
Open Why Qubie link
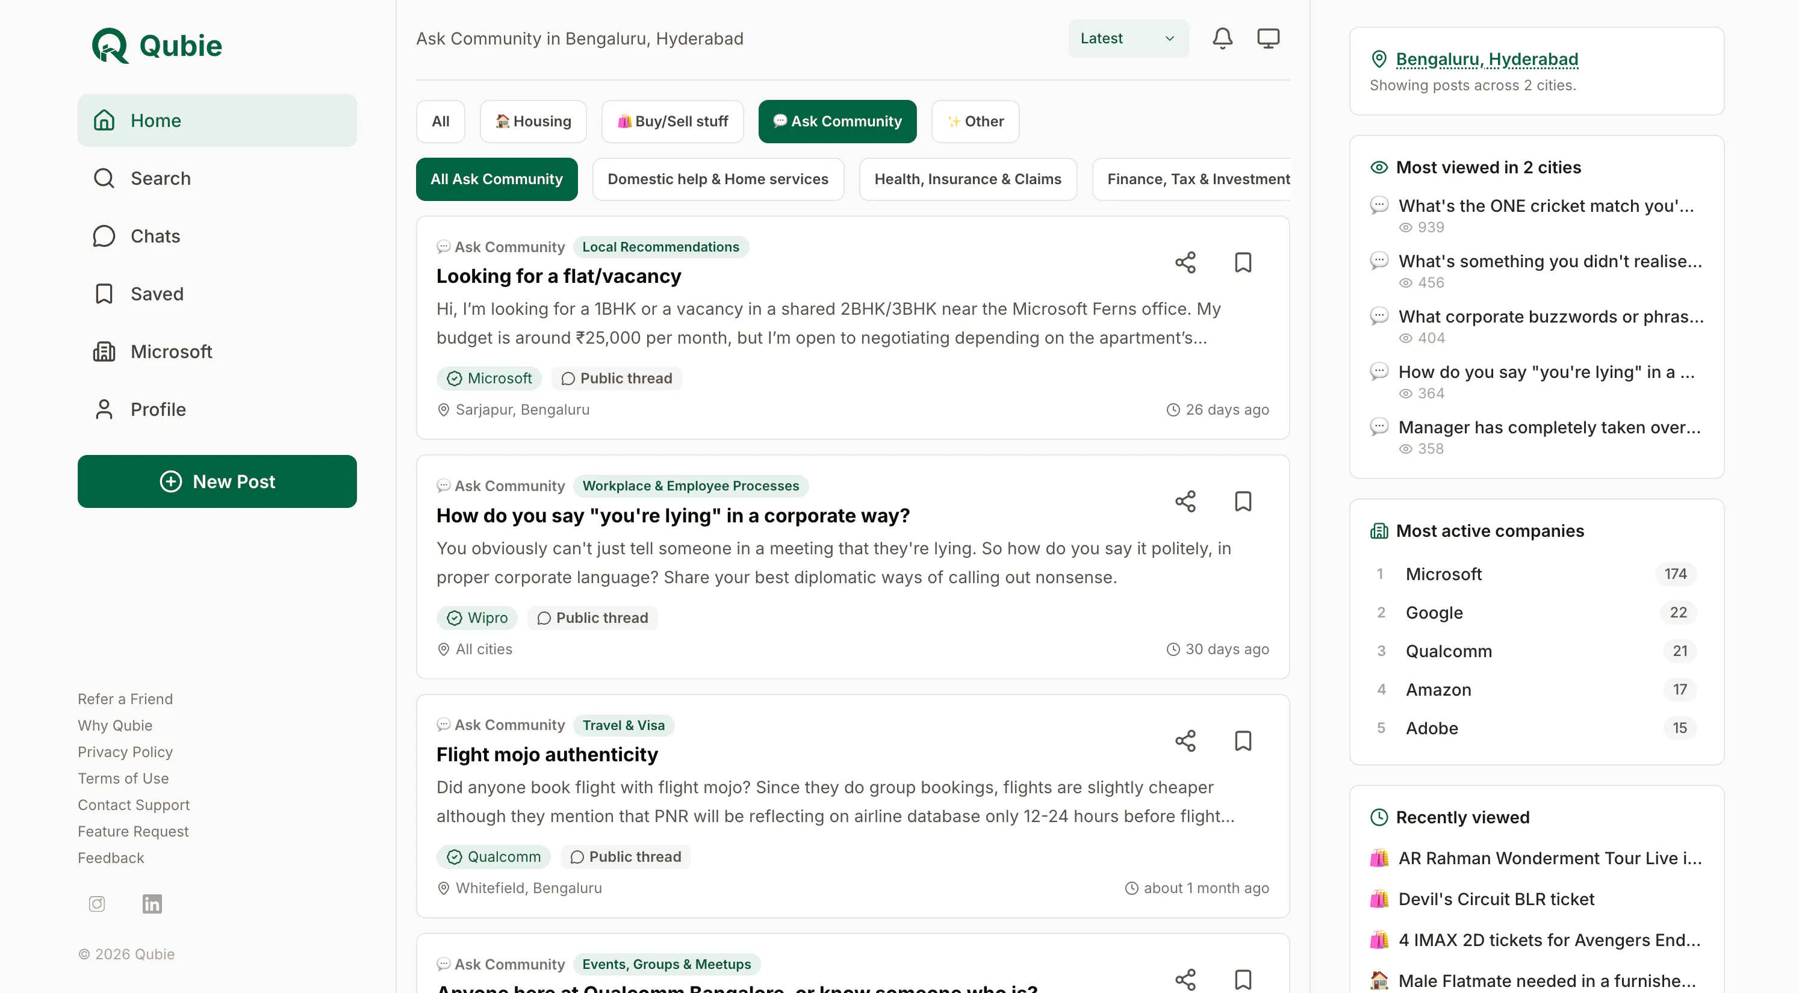(x=115, y=726)
